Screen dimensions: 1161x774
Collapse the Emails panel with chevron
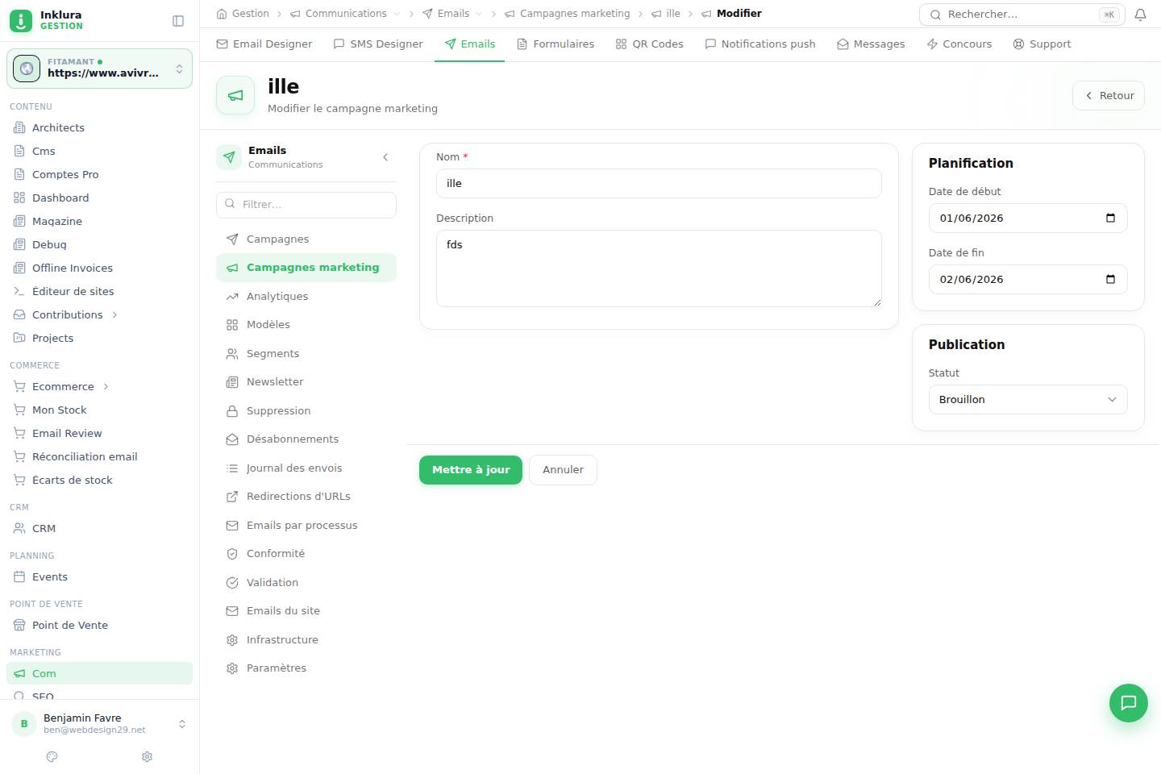point(385,157)
